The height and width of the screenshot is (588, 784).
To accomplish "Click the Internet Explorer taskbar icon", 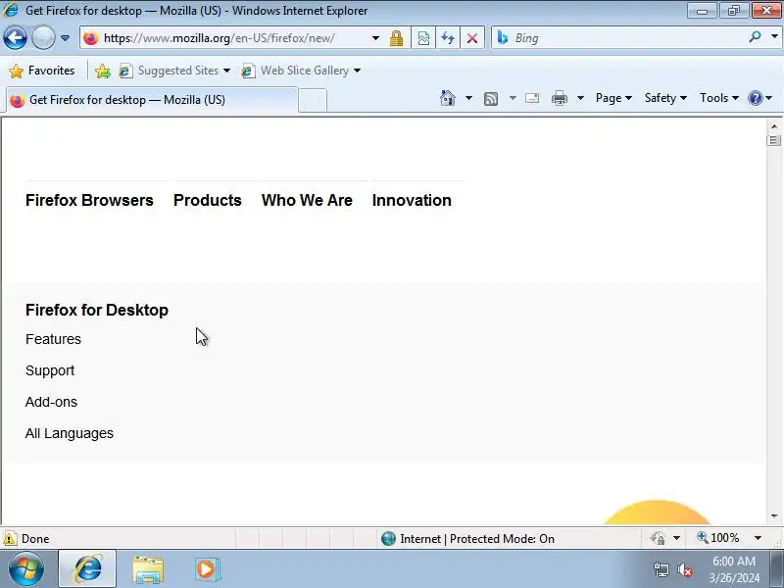I will (x=87, y=568).
